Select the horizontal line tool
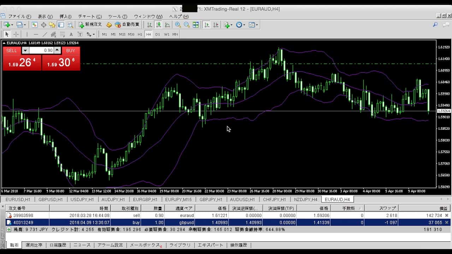This screenshot has height=254, width=452. pos(36,34)
